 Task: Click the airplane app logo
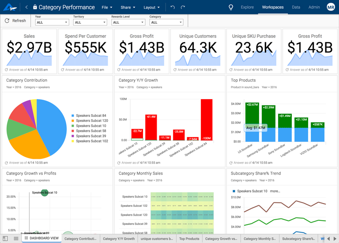(x=10, y=7)
